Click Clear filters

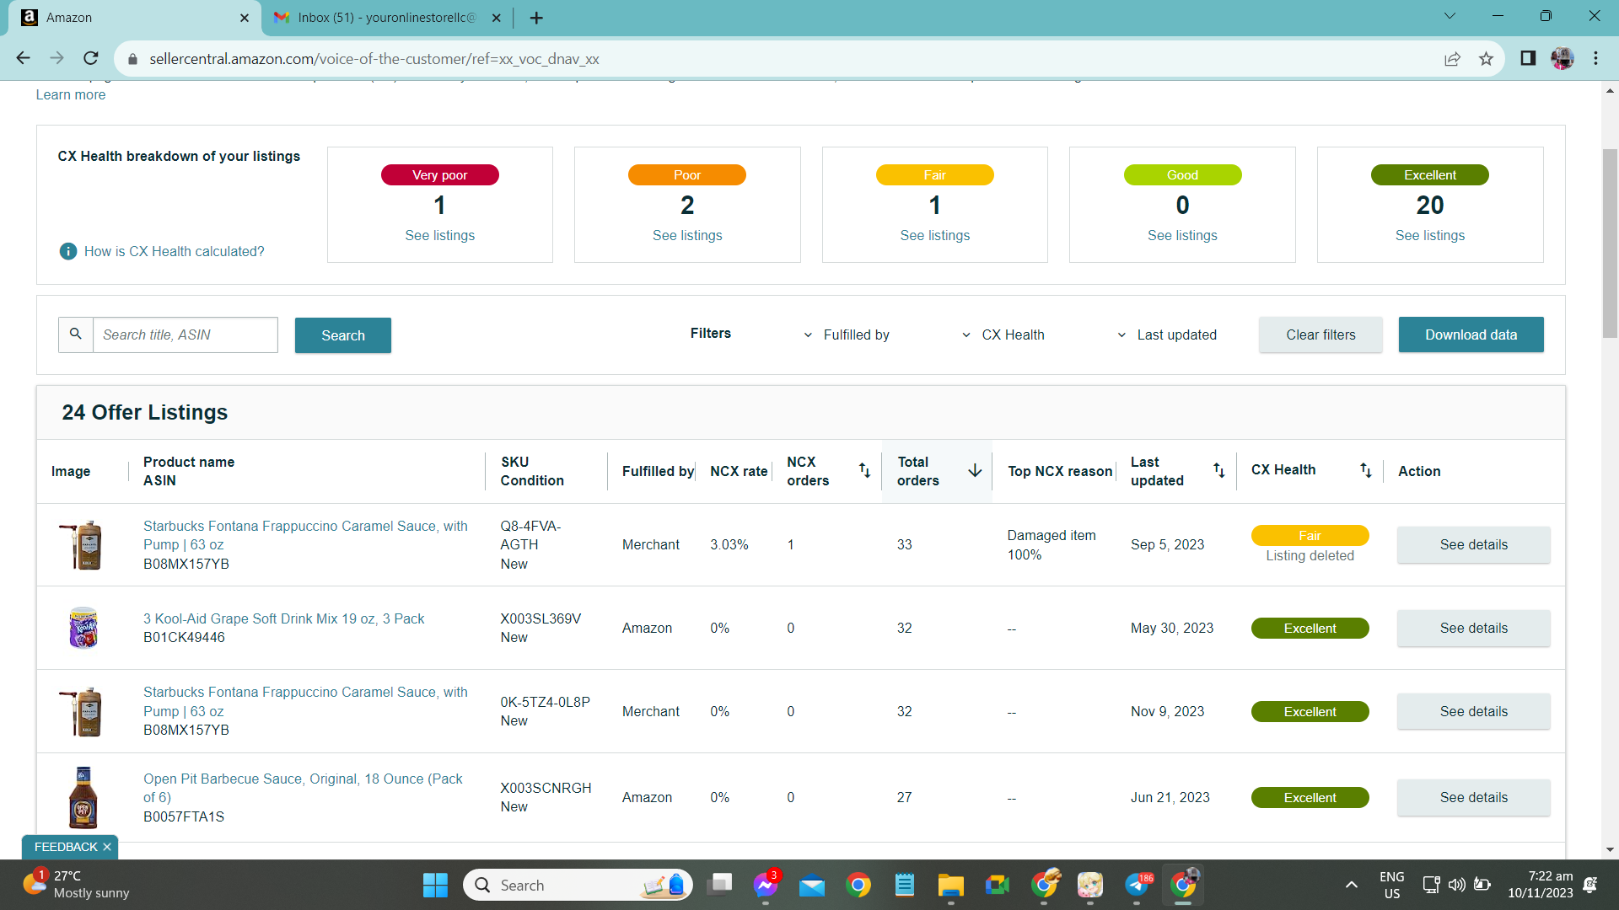pyautogui.click(x=1320, y=335)
